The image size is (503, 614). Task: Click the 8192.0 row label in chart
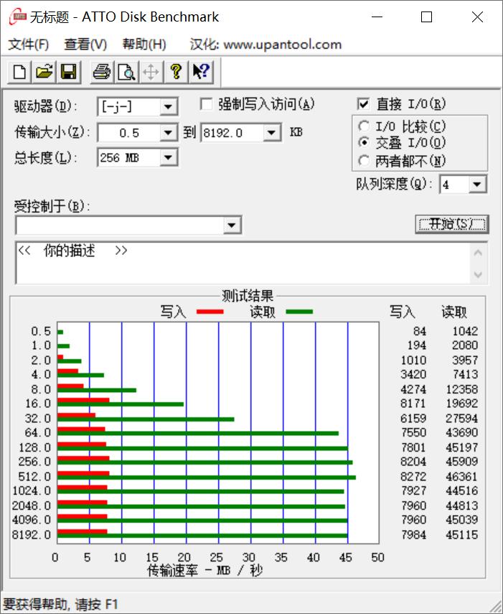point(32,534)
